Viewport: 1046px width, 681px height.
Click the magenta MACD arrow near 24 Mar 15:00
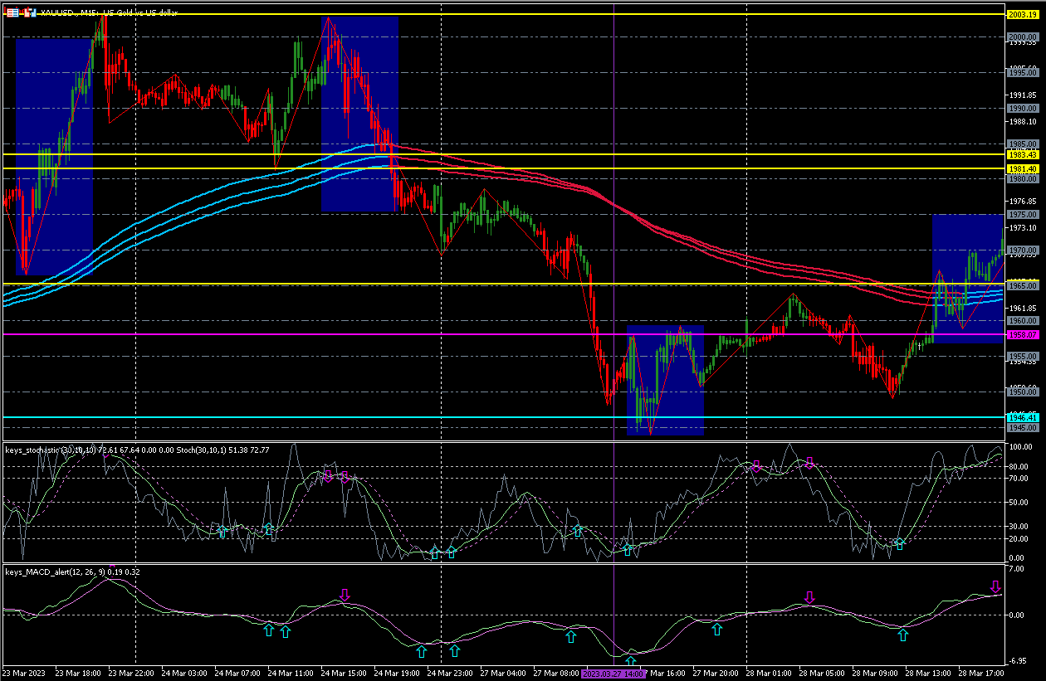tap(345, 595)
